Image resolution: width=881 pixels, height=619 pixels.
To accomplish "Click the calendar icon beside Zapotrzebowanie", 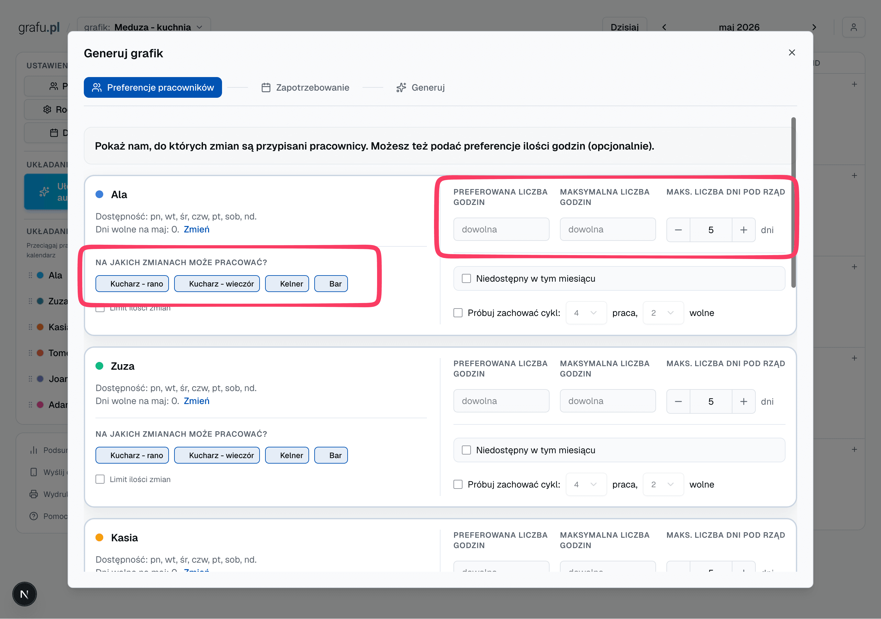I will tap(266, 87).
